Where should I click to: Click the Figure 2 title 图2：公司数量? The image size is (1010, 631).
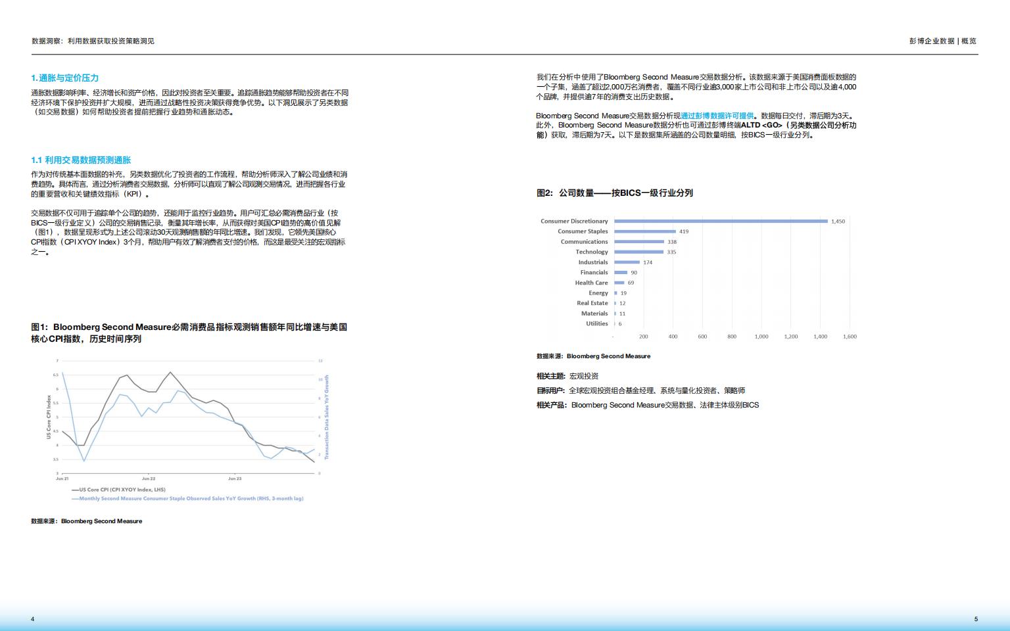pyautogui.click(x=615, y=193)
